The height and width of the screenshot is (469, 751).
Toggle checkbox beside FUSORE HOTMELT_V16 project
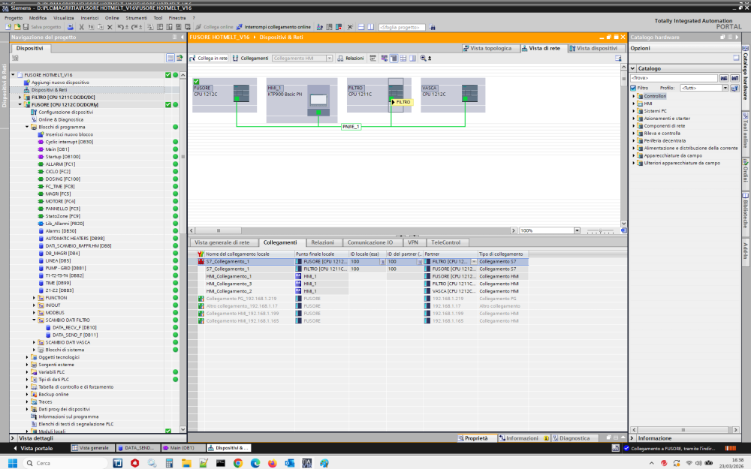[x=168, y=75]
